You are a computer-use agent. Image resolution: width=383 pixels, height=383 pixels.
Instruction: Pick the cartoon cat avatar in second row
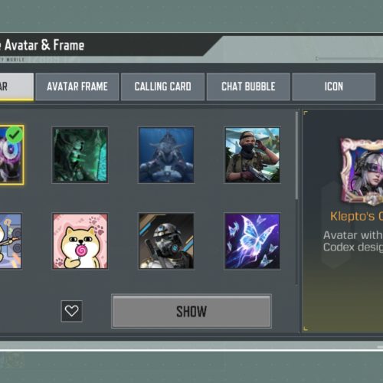[x=11, y=241]
